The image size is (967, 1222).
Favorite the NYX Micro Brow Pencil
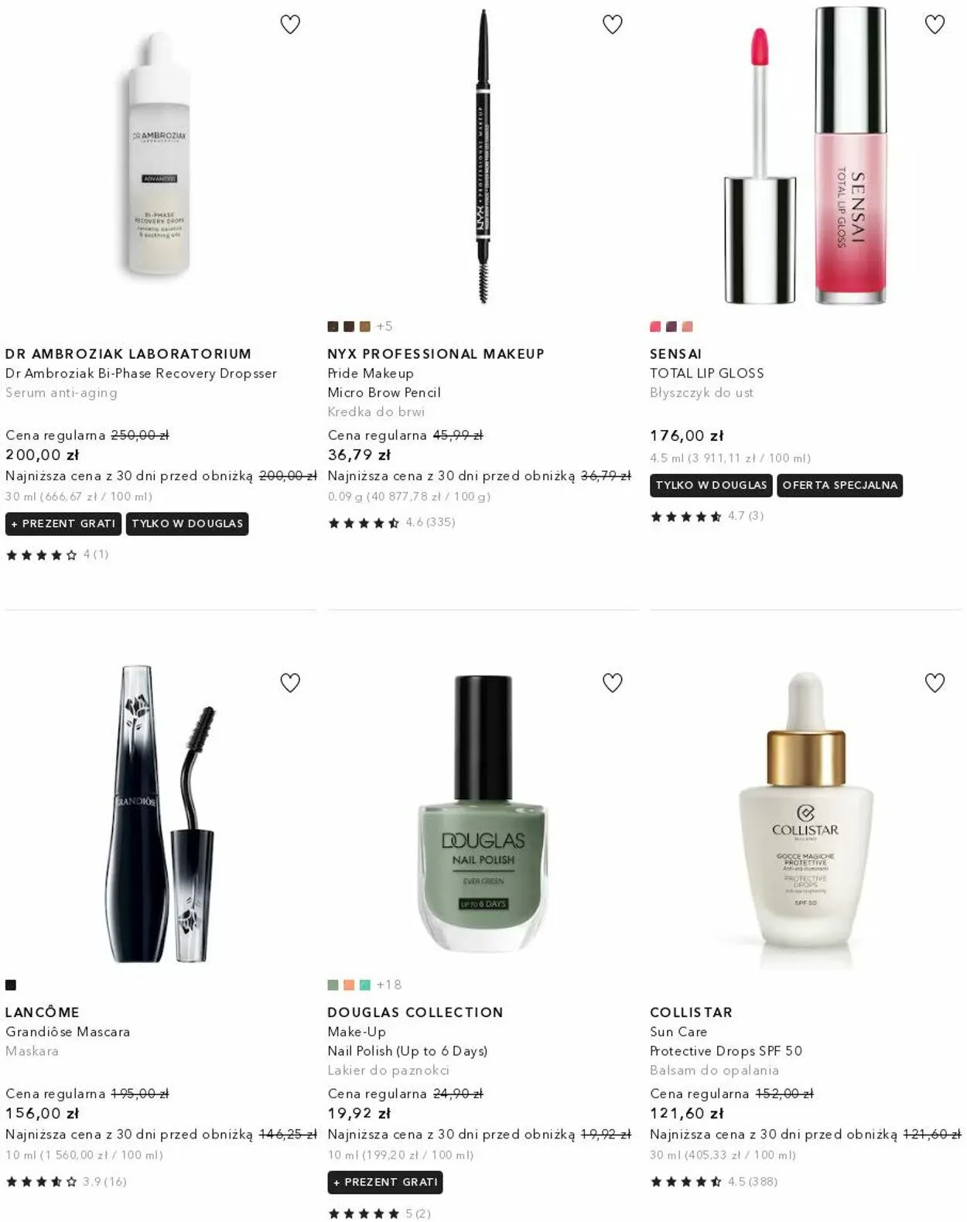pos(613,25)
